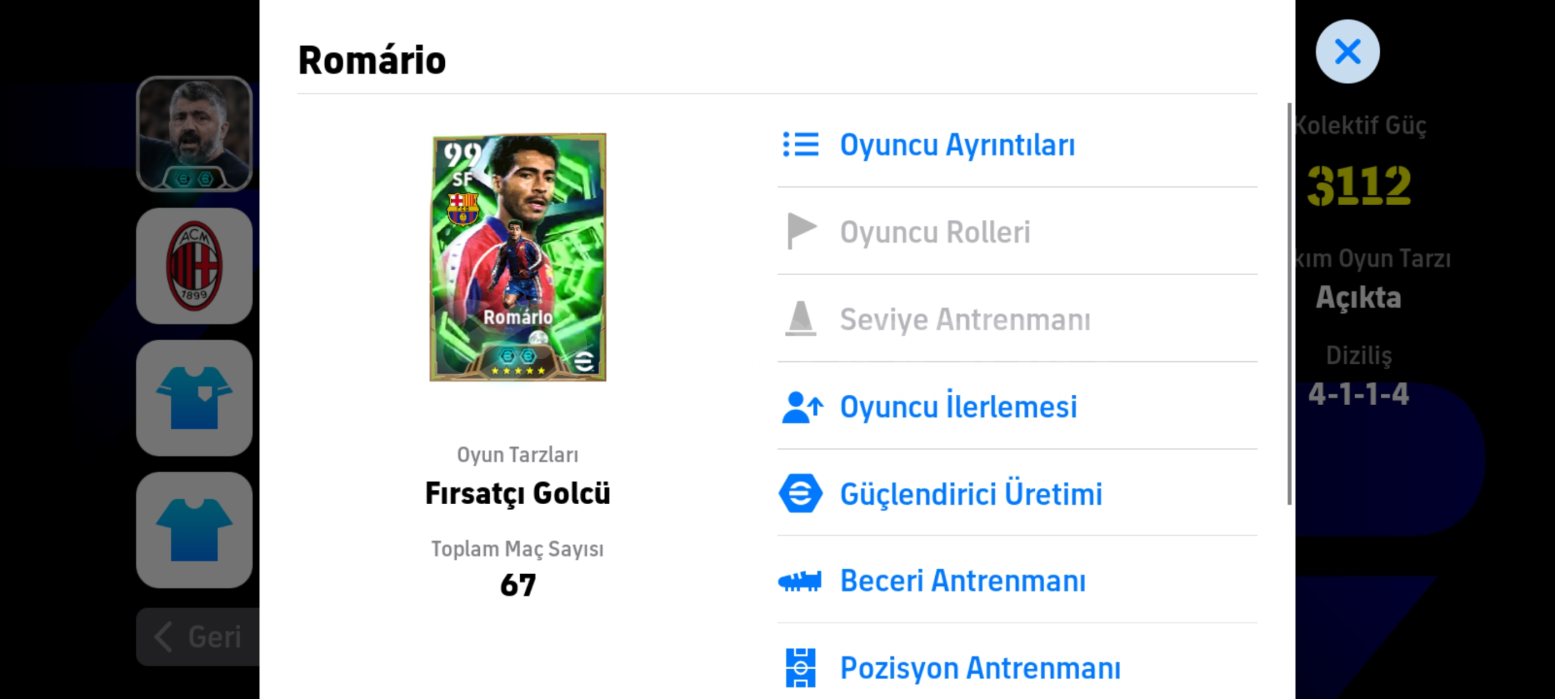Select the manager portrait thumbnail
The height and width of the screenshot is (699, 1555).
point(194,134)
